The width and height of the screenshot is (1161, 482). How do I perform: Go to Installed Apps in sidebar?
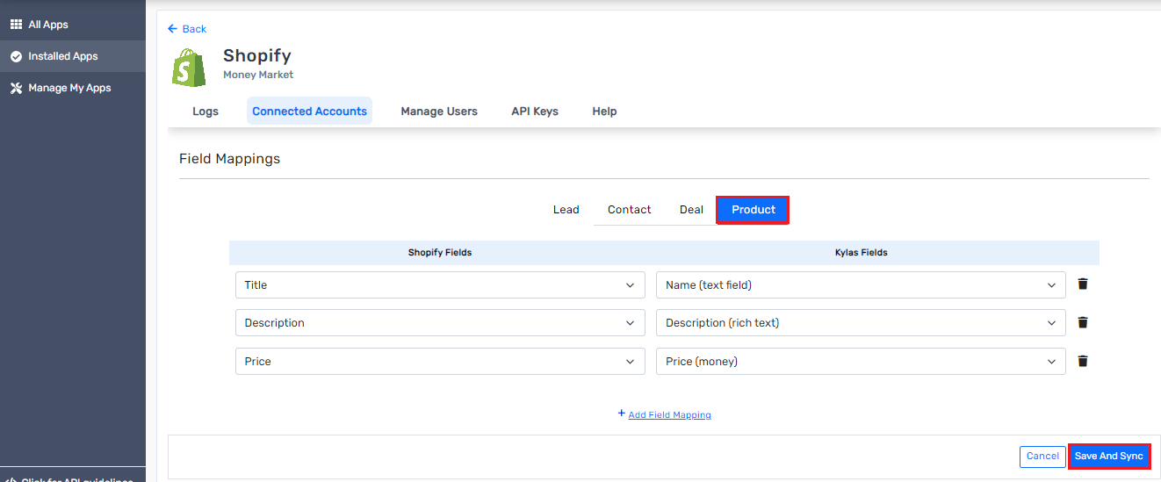pos(62,56)
